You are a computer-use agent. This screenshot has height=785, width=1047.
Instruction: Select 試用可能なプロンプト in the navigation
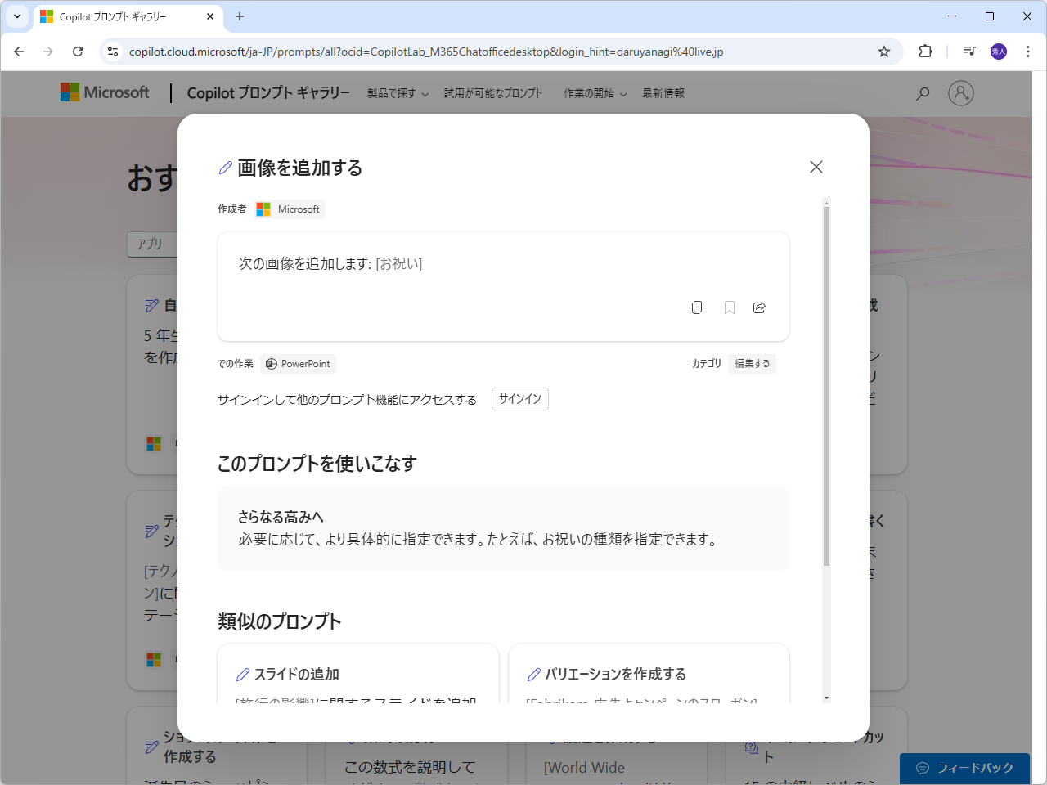click(493, 92)
